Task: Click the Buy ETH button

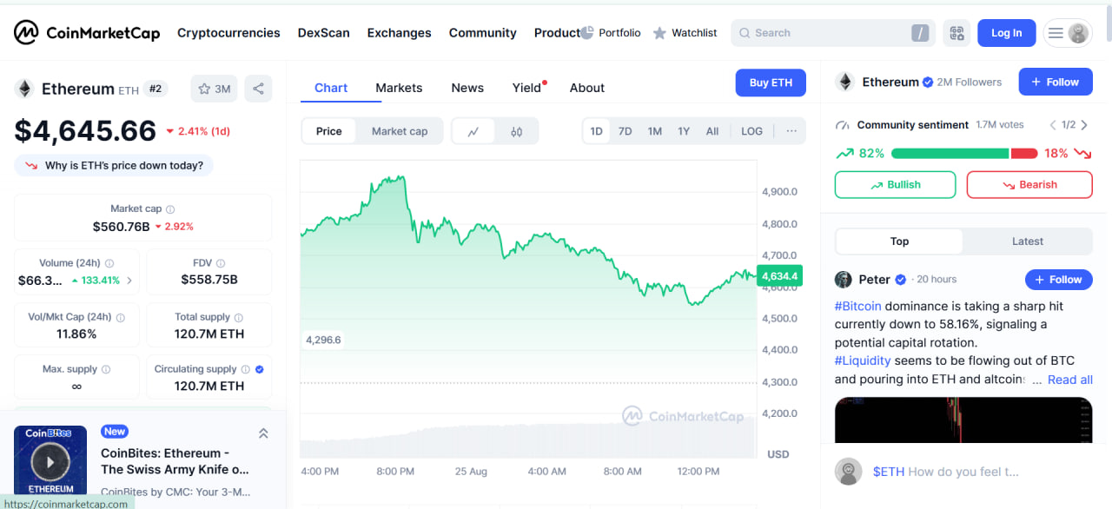Action: tap(771, 83)
